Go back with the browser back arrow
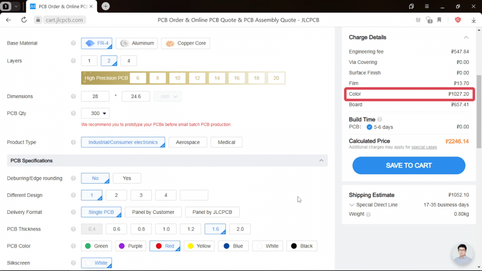The height and width of the screenshot is (271, 482). 8,20
